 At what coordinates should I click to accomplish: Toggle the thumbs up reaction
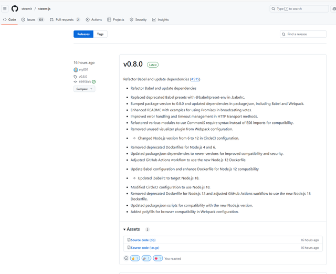coord(135,258)
